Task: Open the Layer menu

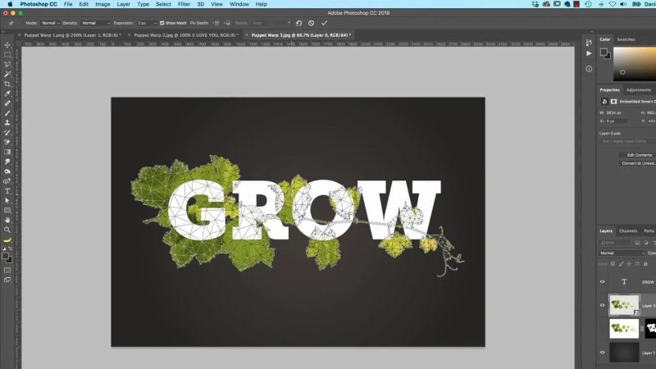Action: click(124, 4)
